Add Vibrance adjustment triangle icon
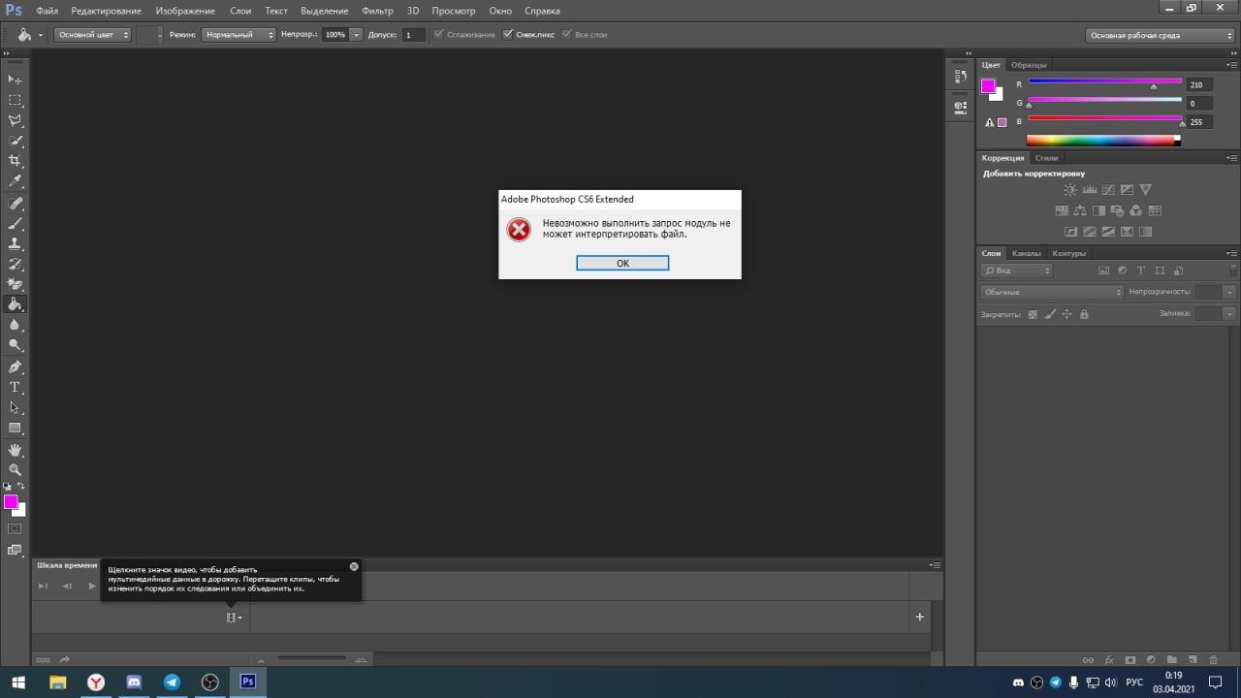This screenshot has width=1241, height=698. click(x=1145, y=190)
